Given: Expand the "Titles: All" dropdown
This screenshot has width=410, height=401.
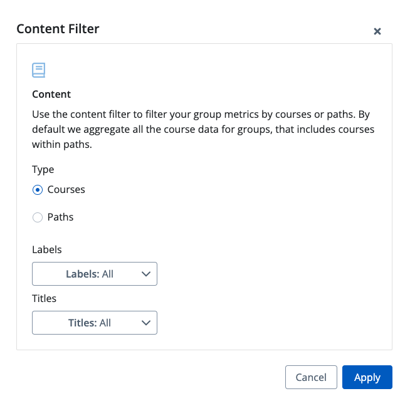Looking at the screenshot, I should coord(95,323).
